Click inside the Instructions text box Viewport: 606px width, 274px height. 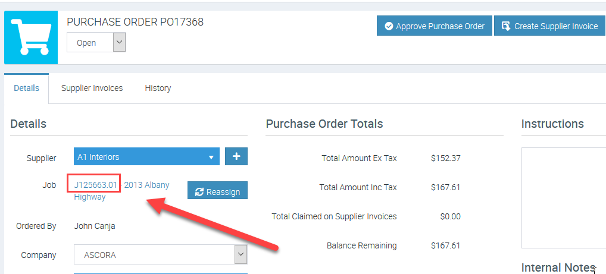coord(563,197)
